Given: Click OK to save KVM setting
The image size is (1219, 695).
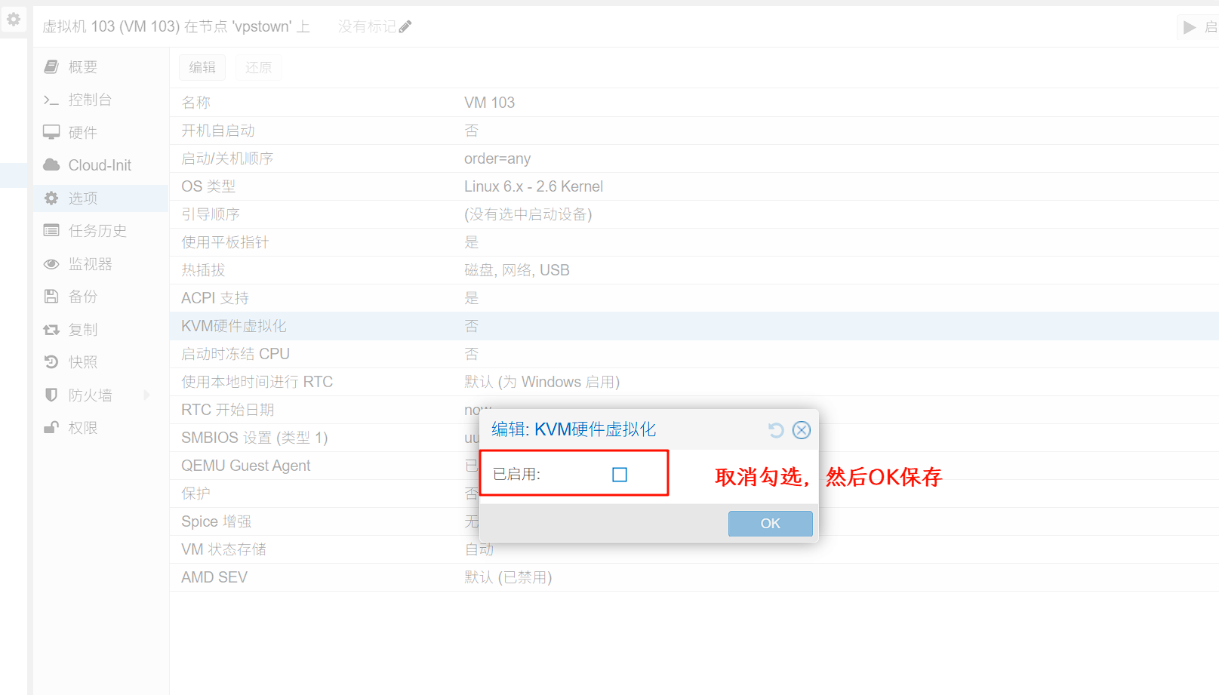Looking at the screenshot, I should click(770, 524).
